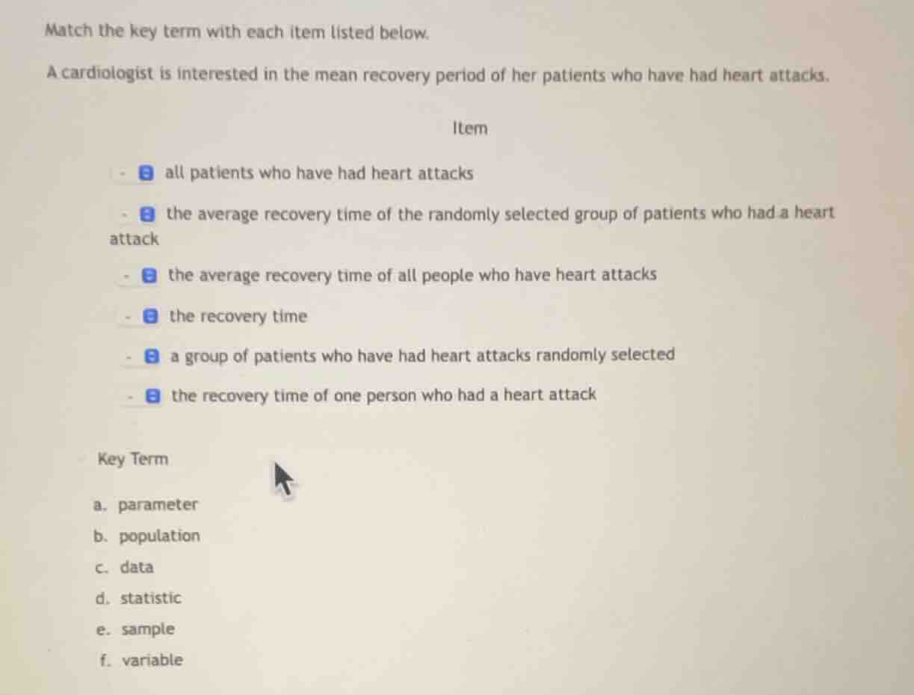Viewport: 914px width, 695px height.
Task: Select key term 'b. population'
Action: click(x=147, y=536)
